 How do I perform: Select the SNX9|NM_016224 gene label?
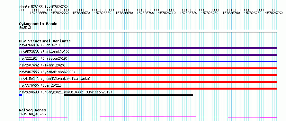coord(33,114)
